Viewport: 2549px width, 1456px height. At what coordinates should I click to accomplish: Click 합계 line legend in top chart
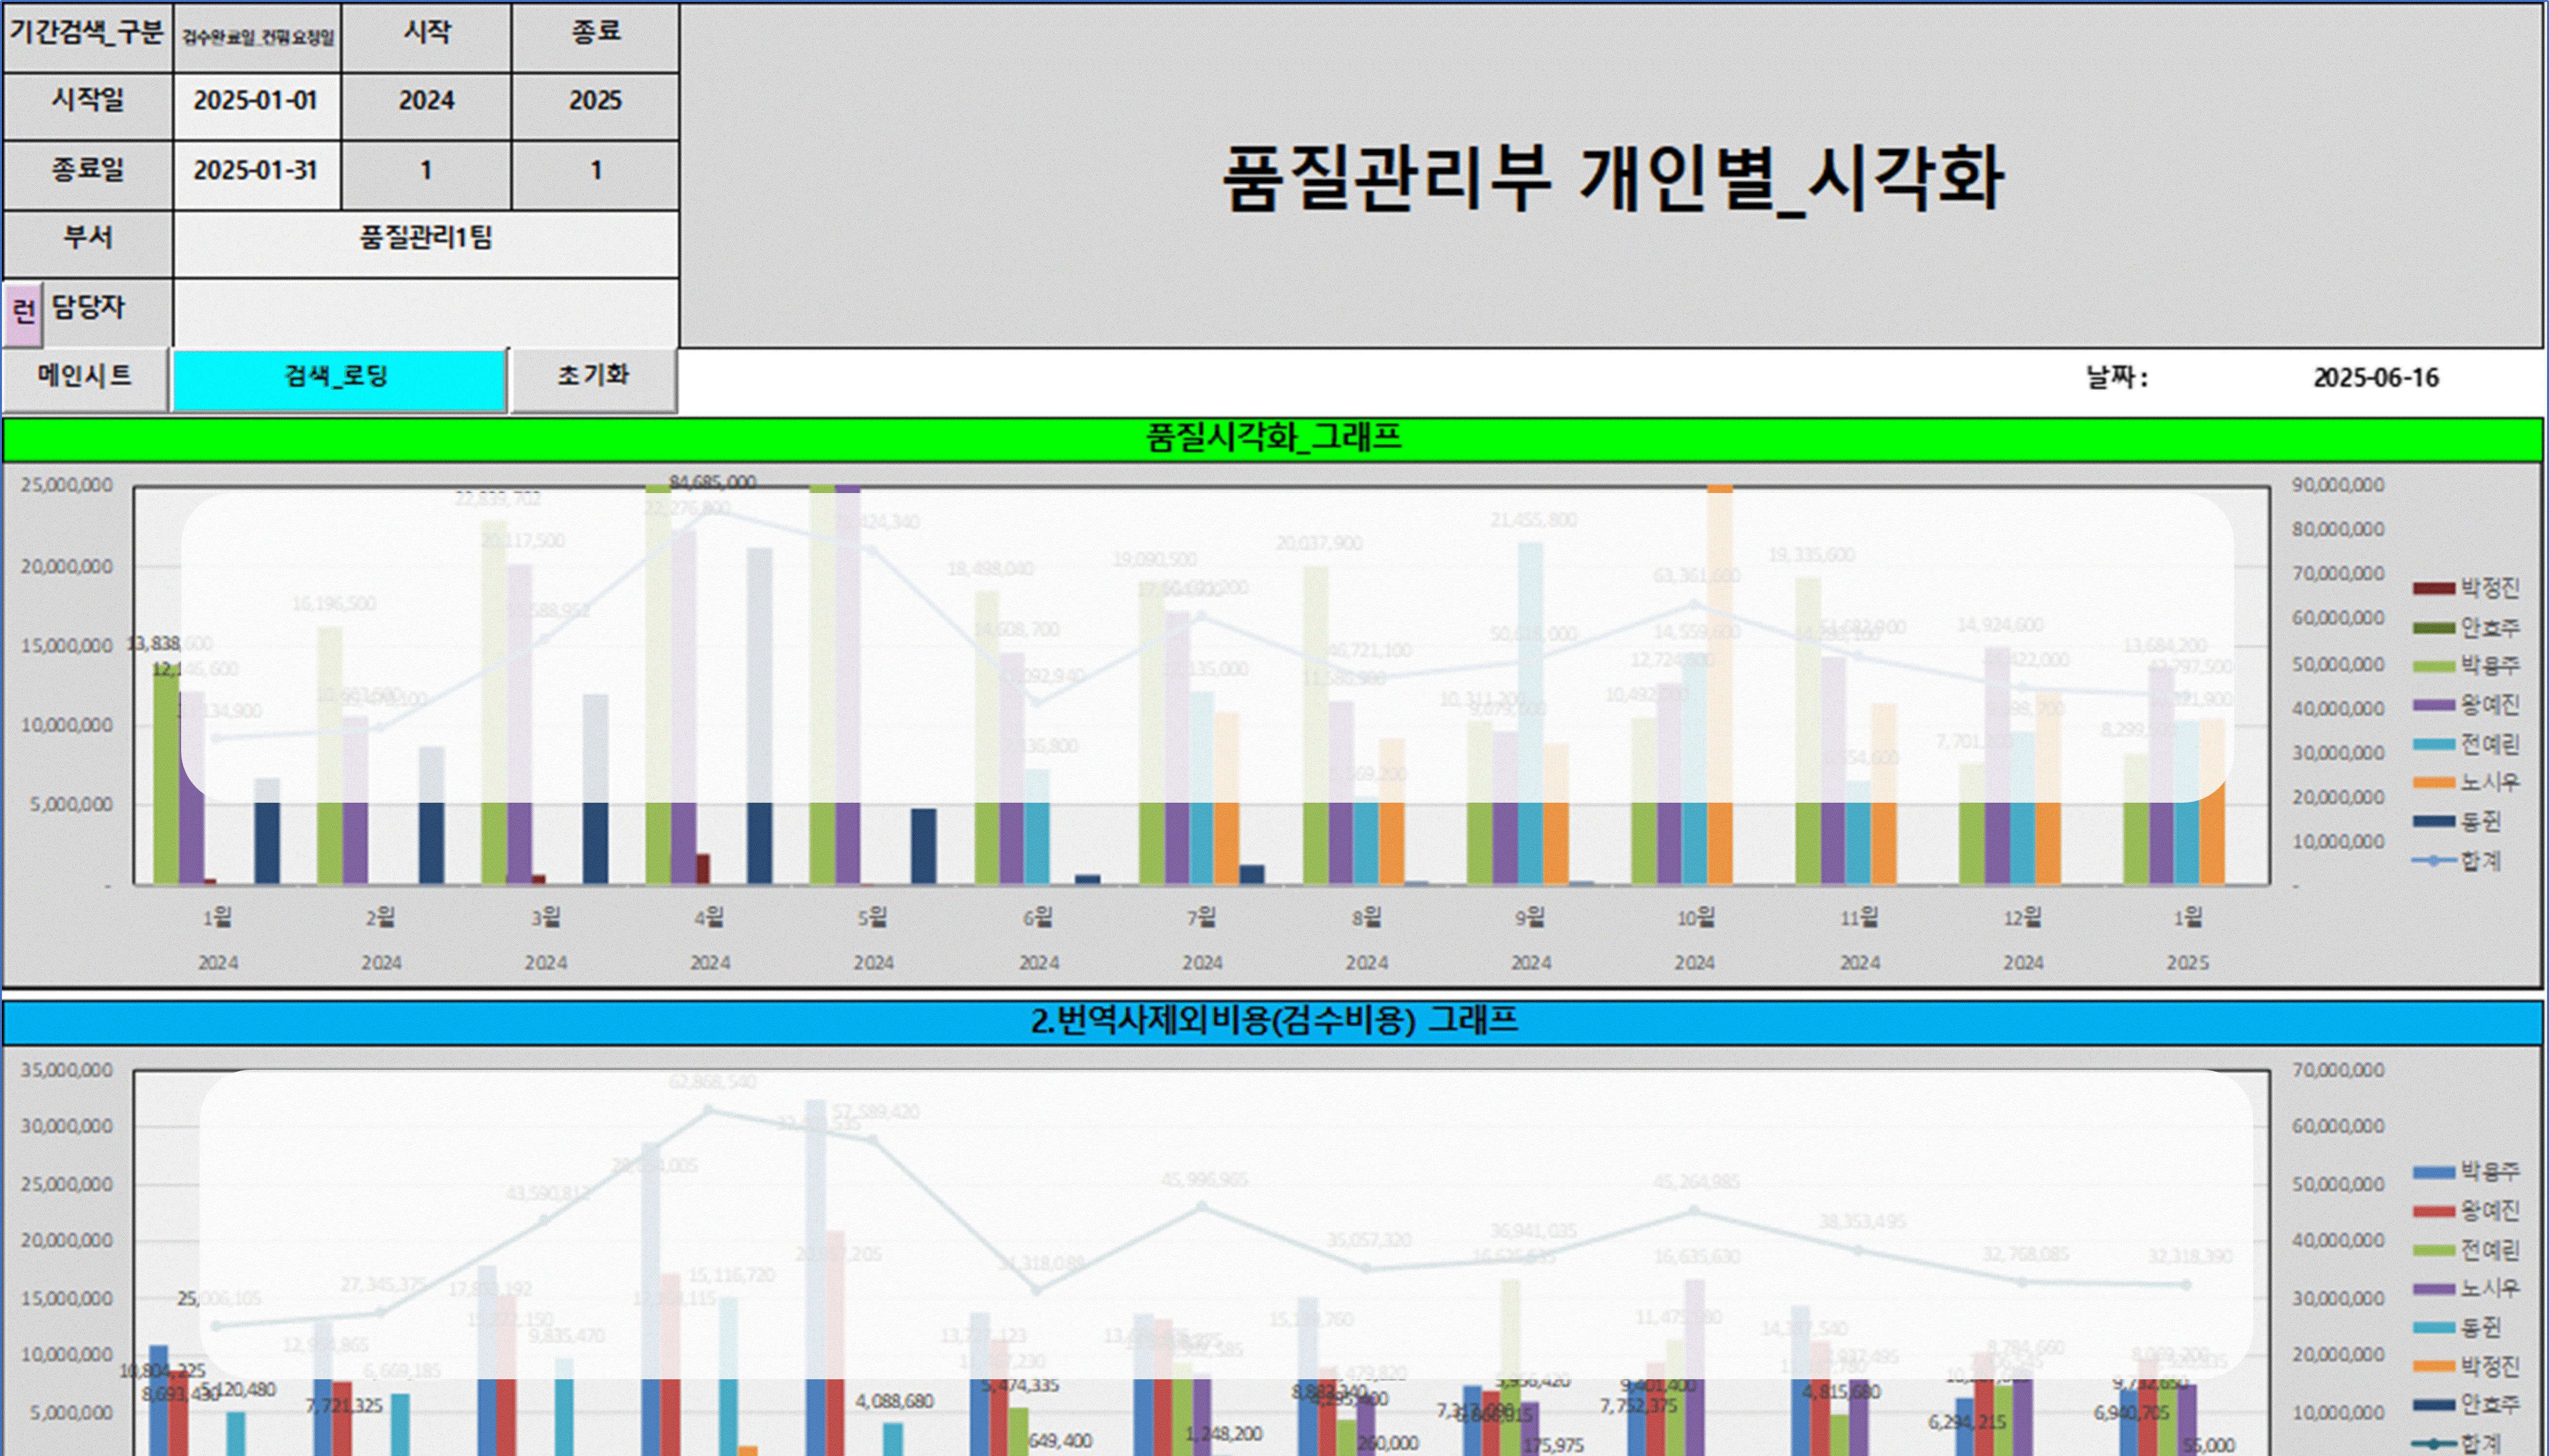pos(2457,861)
